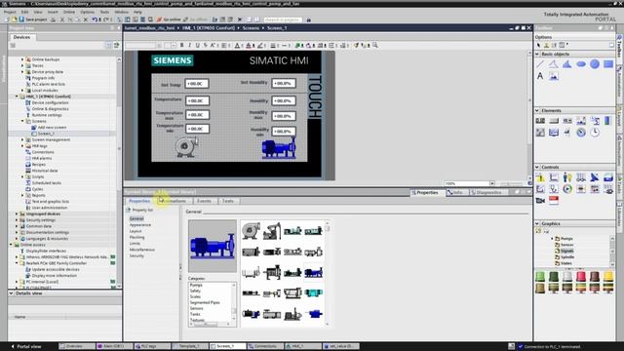624x351 pixels.
Task: Click the Set Temp I/O field on screen
Action: [x=197, y=84]
